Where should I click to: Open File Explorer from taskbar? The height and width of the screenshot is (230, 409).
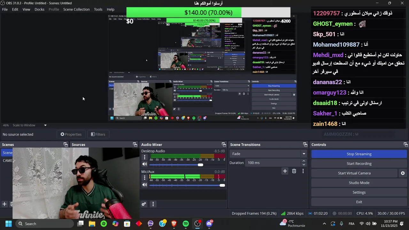click(92, 224)
